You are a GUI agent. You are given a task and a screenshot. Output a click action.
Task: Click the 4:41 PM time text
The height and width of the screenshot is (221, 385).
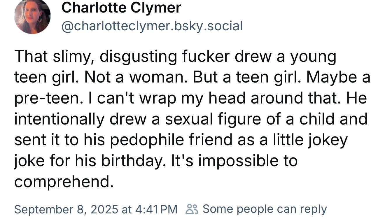(157, 209)
